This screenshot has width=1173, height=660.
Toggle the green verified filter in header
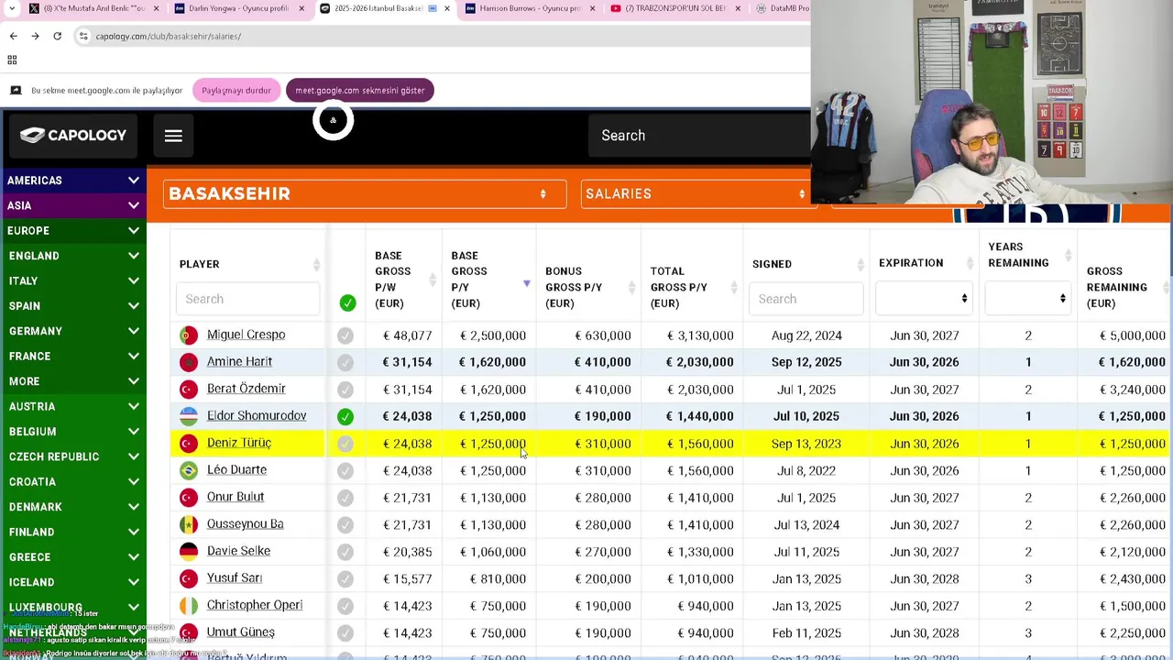[x=347, y=302]
